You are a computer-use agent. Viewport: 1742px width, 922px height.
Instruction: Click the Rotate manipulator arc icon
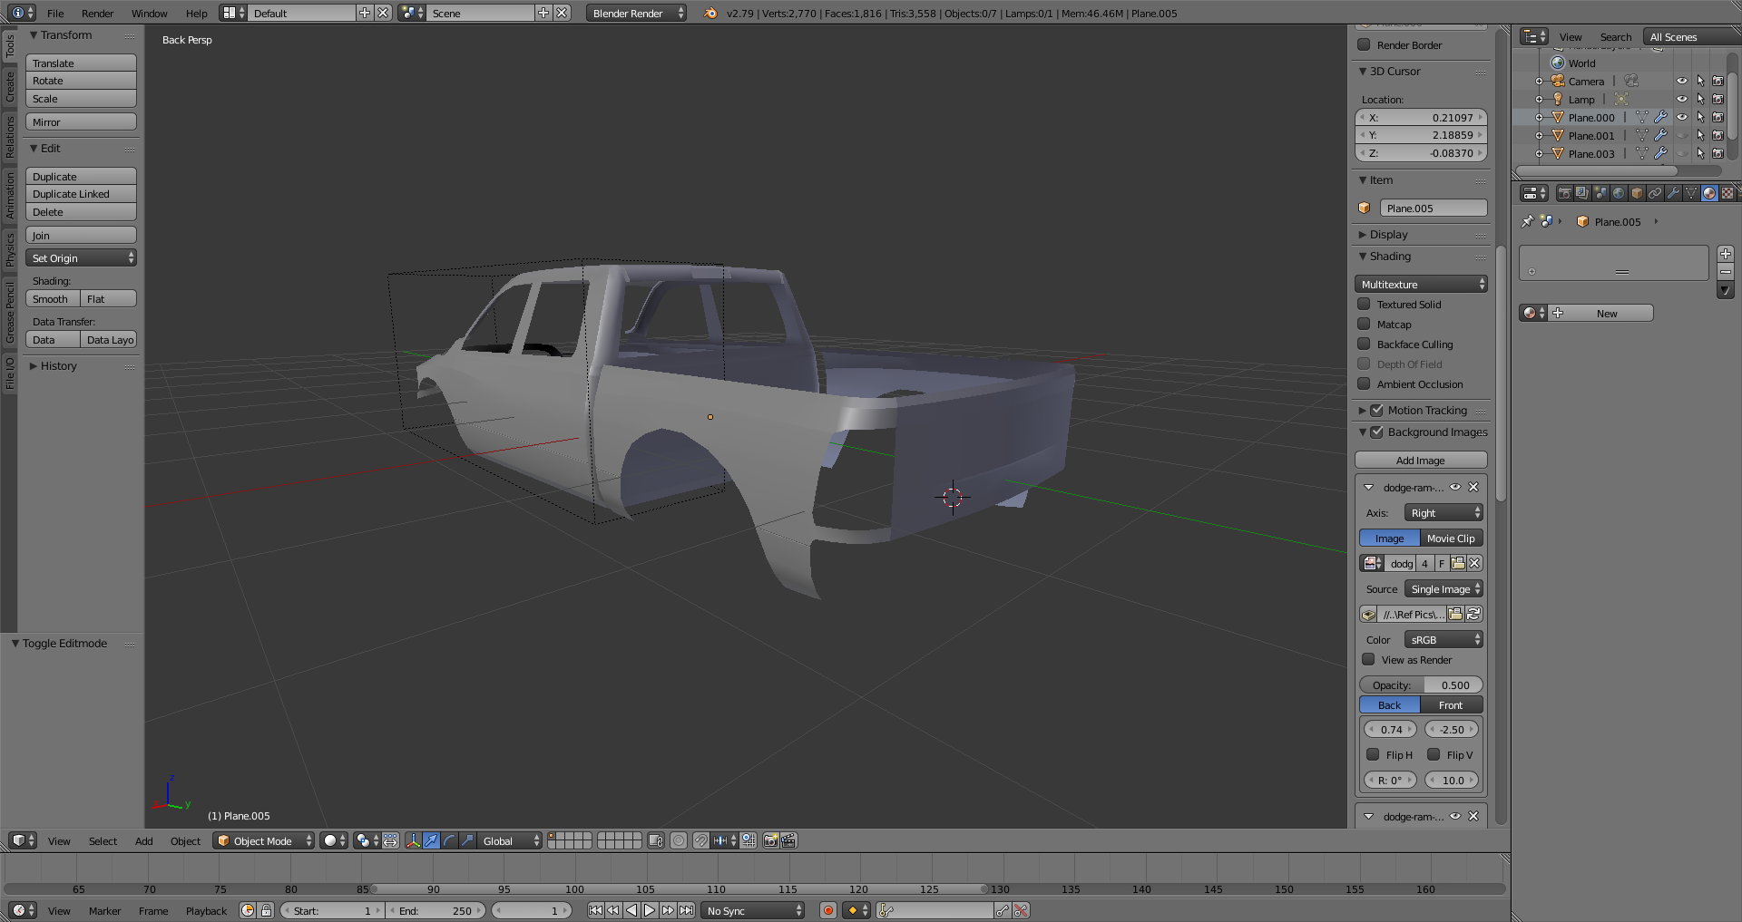pos(449,840)
